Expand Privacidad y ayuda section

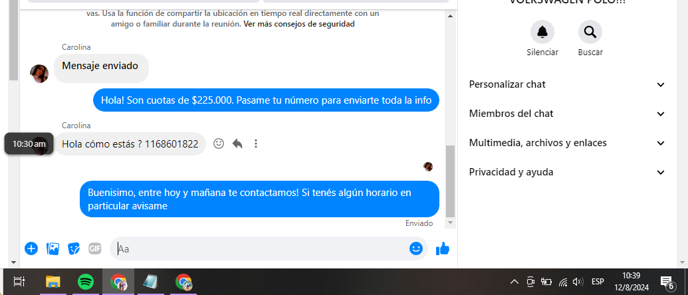coord(567,172)
